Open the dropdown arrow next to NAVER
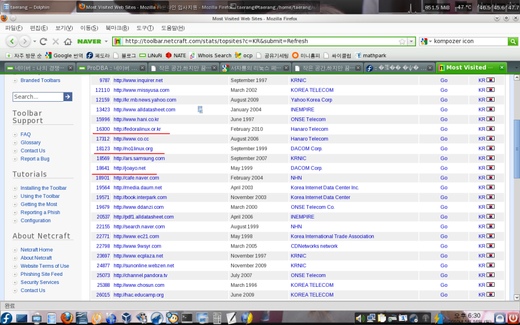Screen dimensions: 520x325 tap(106, 42)
